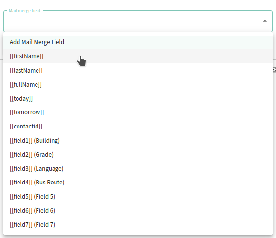Click the Mail merge field combo box
276x238 pixels.
pos(138,21)
